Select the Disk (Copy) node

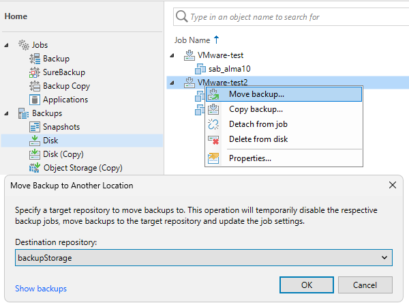click(x=63, y=154)
